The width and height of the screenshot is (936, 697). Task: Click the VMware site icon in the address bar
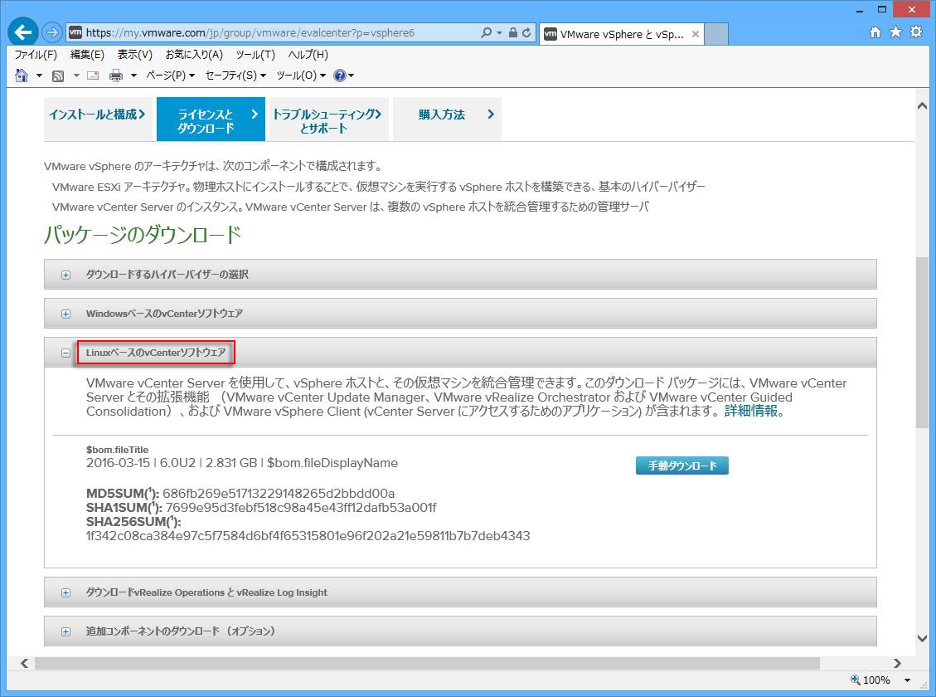tap(75, 33)
